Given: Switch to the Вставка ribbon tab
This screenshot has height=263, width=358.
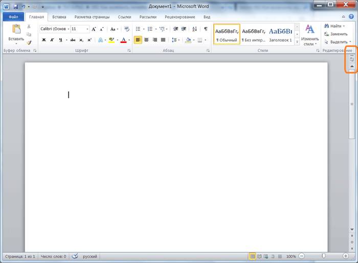Looking at the screenshot, I should click(59, 17).
